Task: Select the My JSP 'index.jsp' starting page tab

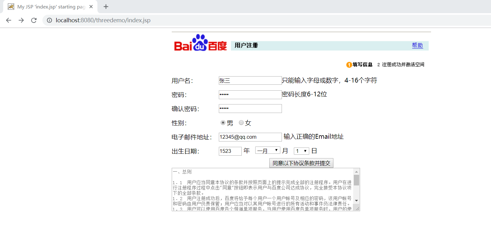Action: point(51,7)
